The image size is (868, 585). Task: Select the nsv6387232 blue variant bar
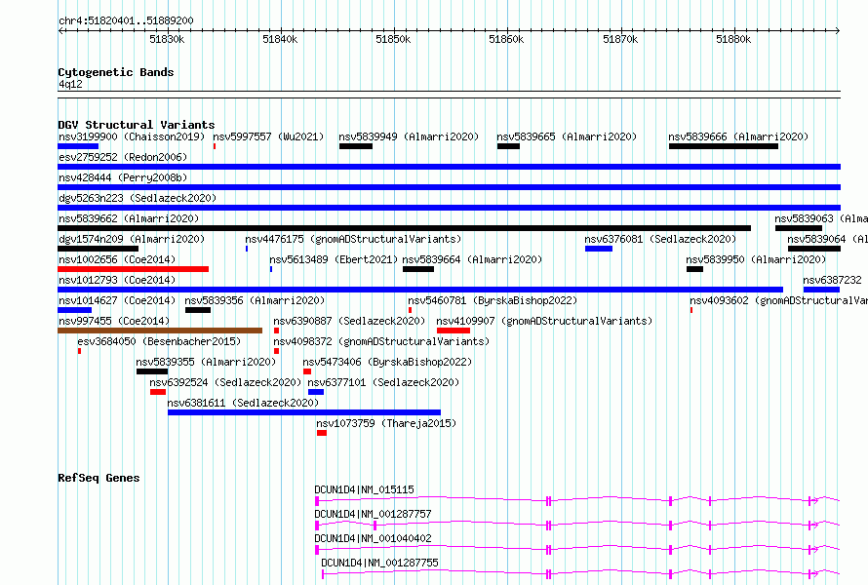coord(821,290)
